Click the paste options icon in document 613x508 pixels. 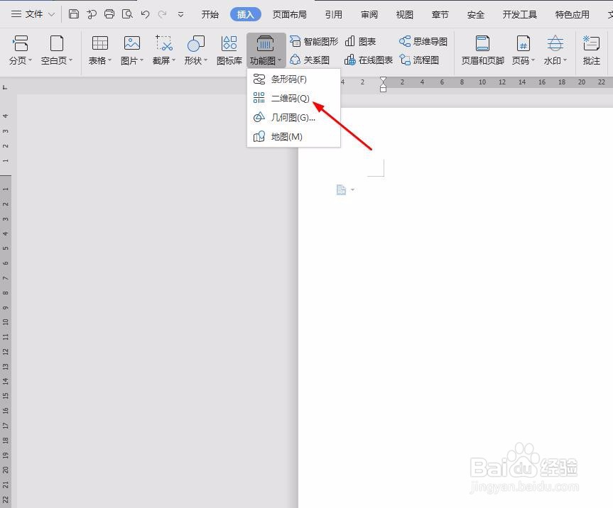[341, 189]
